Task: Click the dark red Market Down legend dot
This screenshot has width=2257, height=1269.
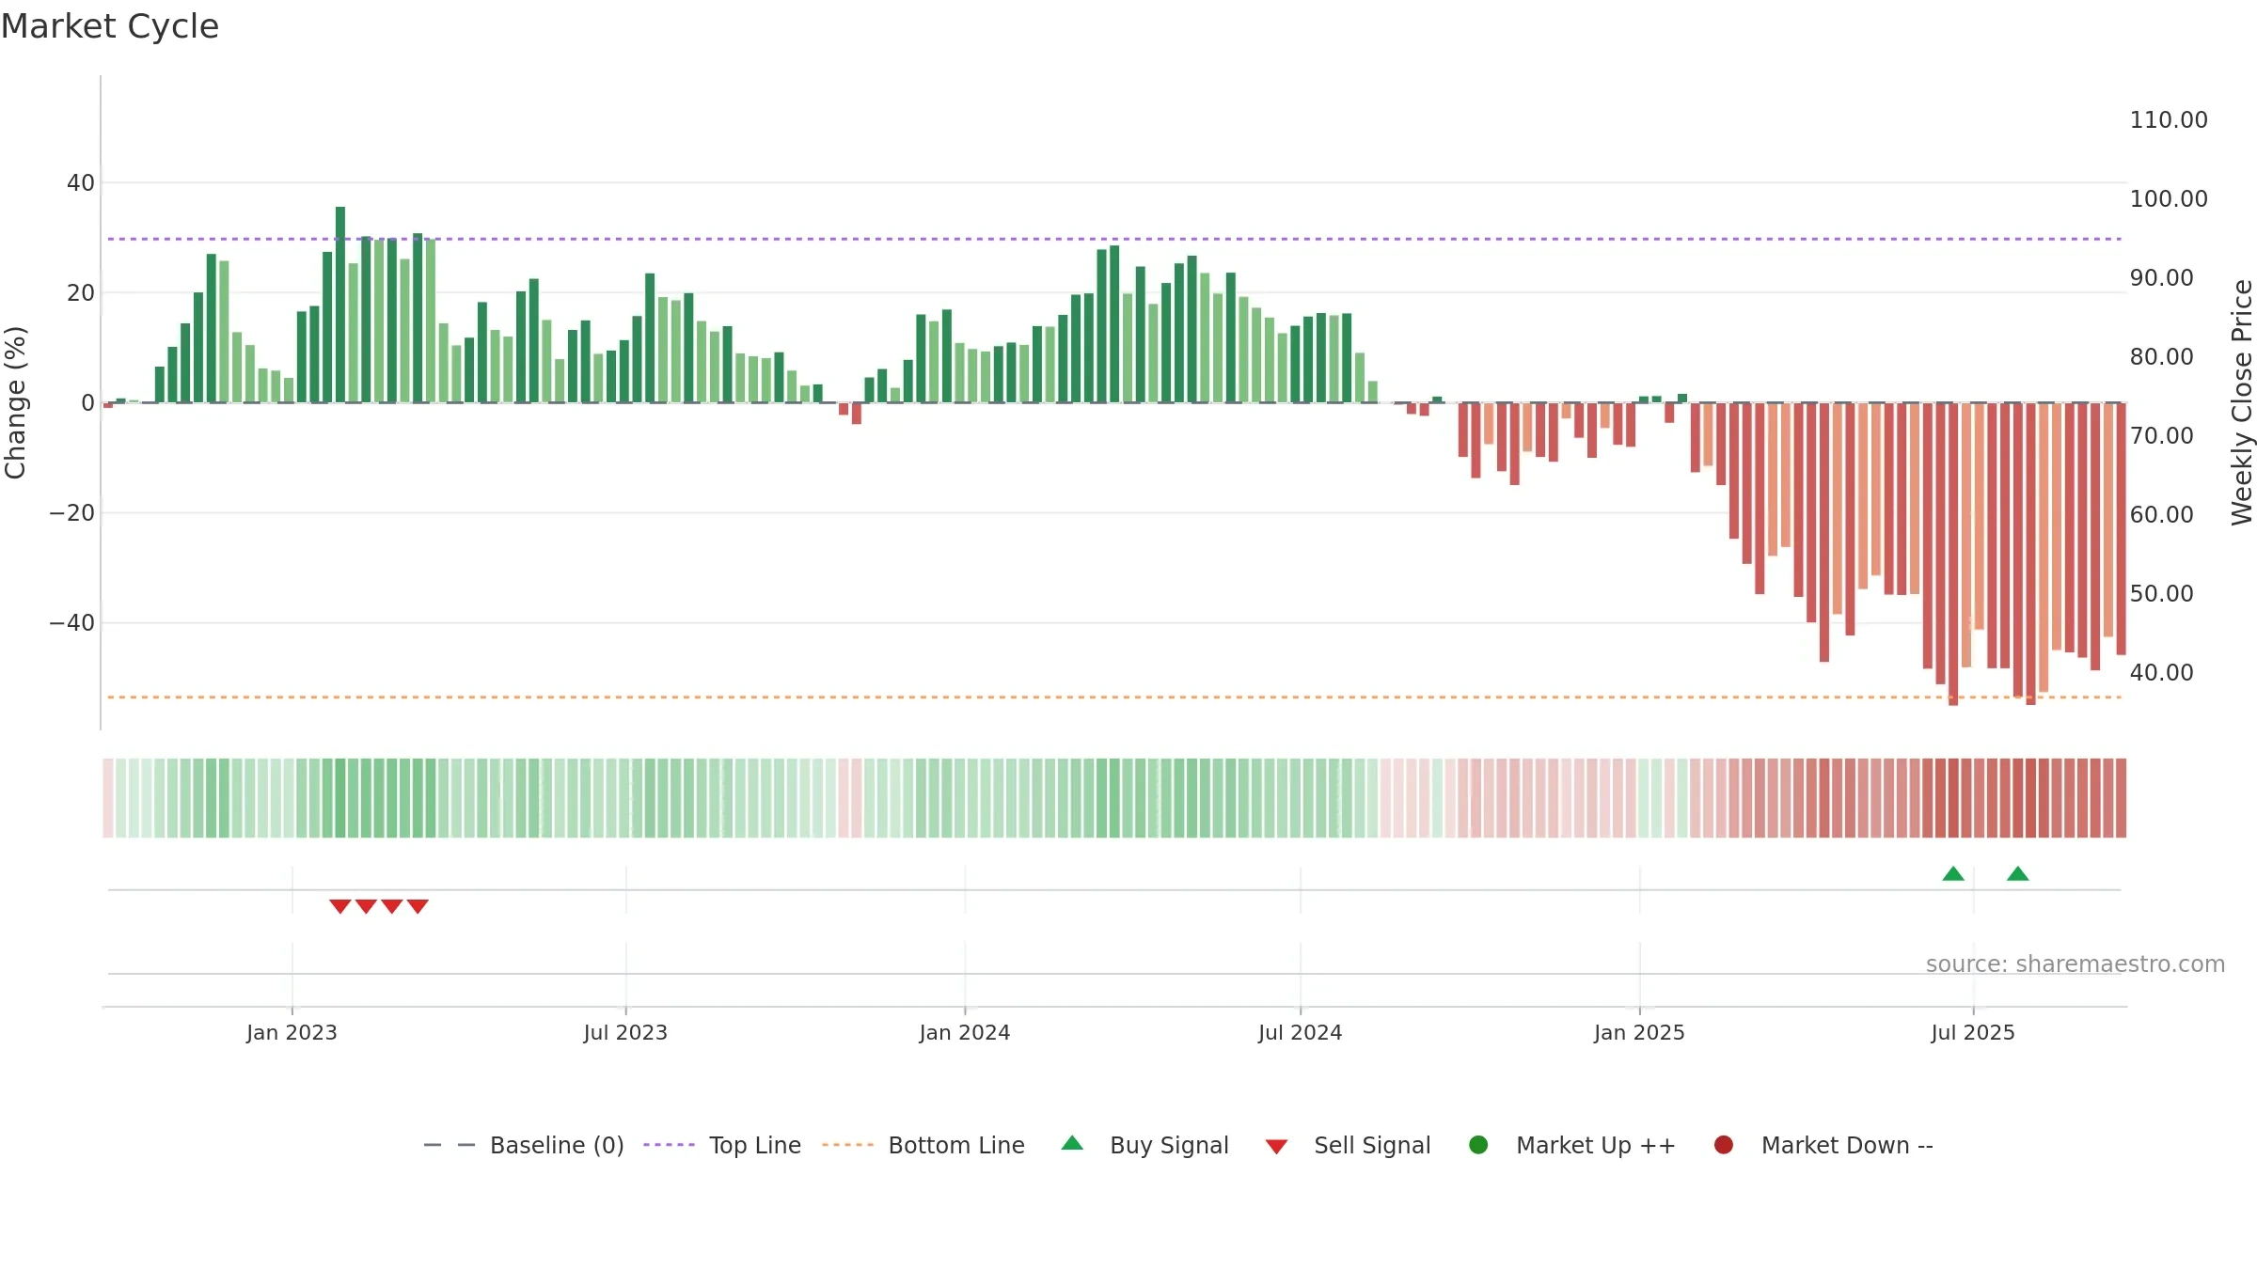Action: 1724,1145
